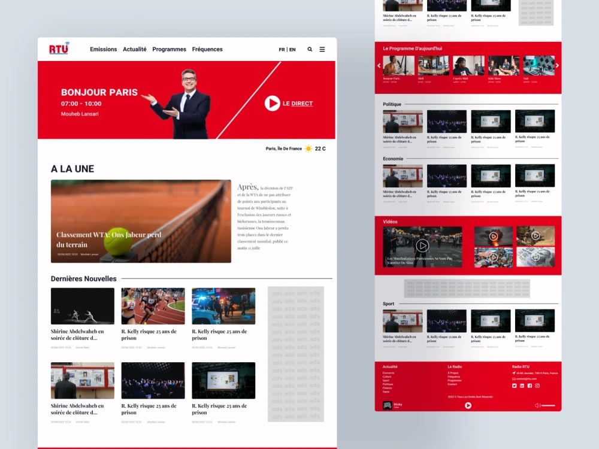
Task: Click 'Le Programme D'aujourd'hui' title
Action: [x=413, y=48]
